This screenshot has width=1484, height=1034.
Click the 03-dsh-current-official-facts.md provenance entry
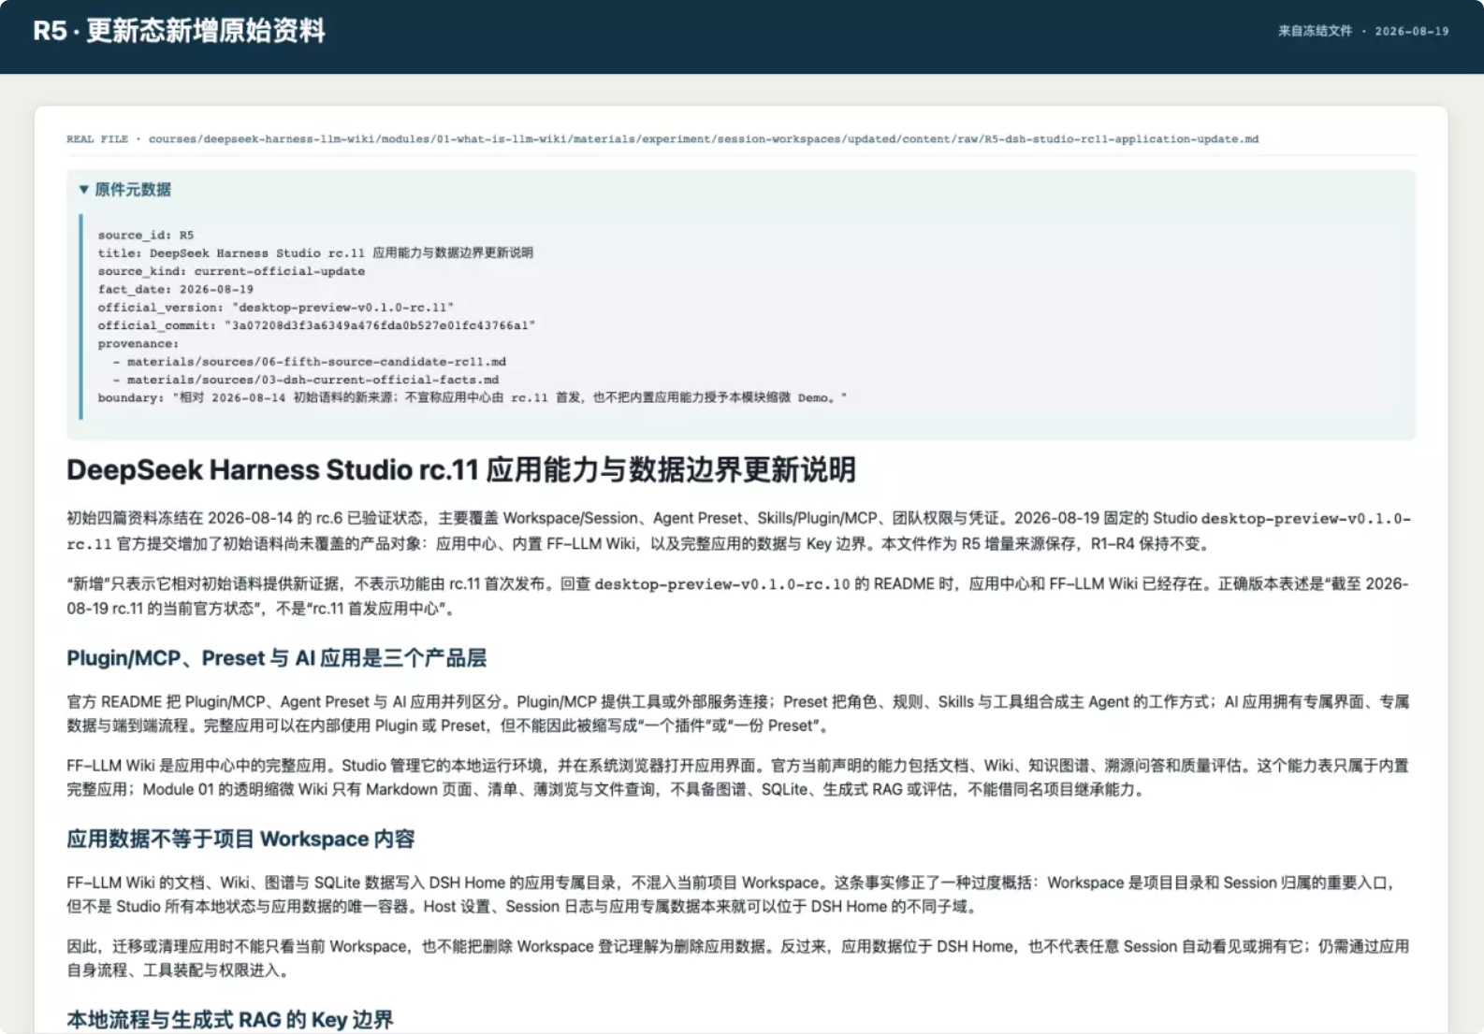306,381
